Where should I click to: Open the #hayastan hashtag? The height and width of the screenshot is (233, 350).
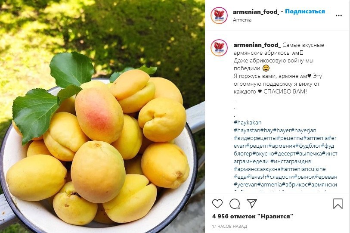[247, 130]
